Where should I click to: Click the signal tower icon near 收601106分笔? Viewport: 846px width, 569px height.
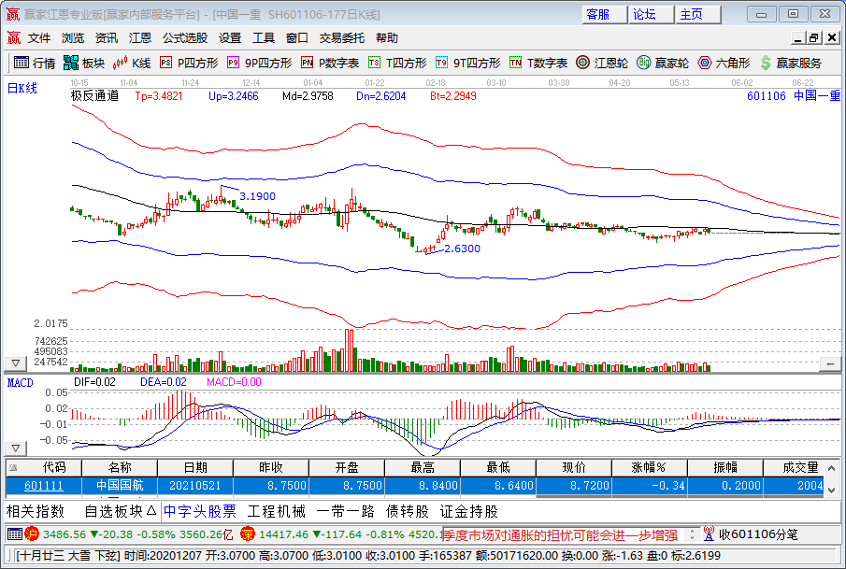709,533
